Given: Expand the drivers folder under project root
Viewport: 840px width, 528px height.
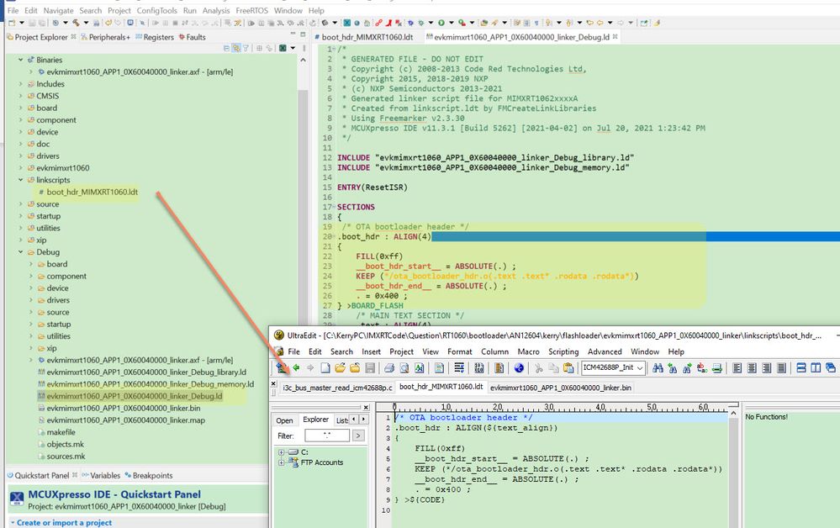Looking at the screenshot, I should 20,156.
